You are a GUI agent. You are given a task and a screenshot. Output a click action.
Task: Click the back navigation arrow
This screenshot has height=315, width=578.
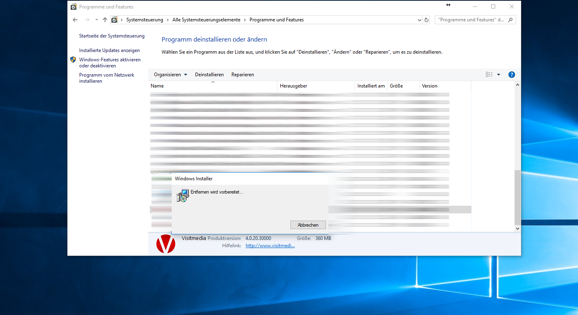(x=75, y=20)
